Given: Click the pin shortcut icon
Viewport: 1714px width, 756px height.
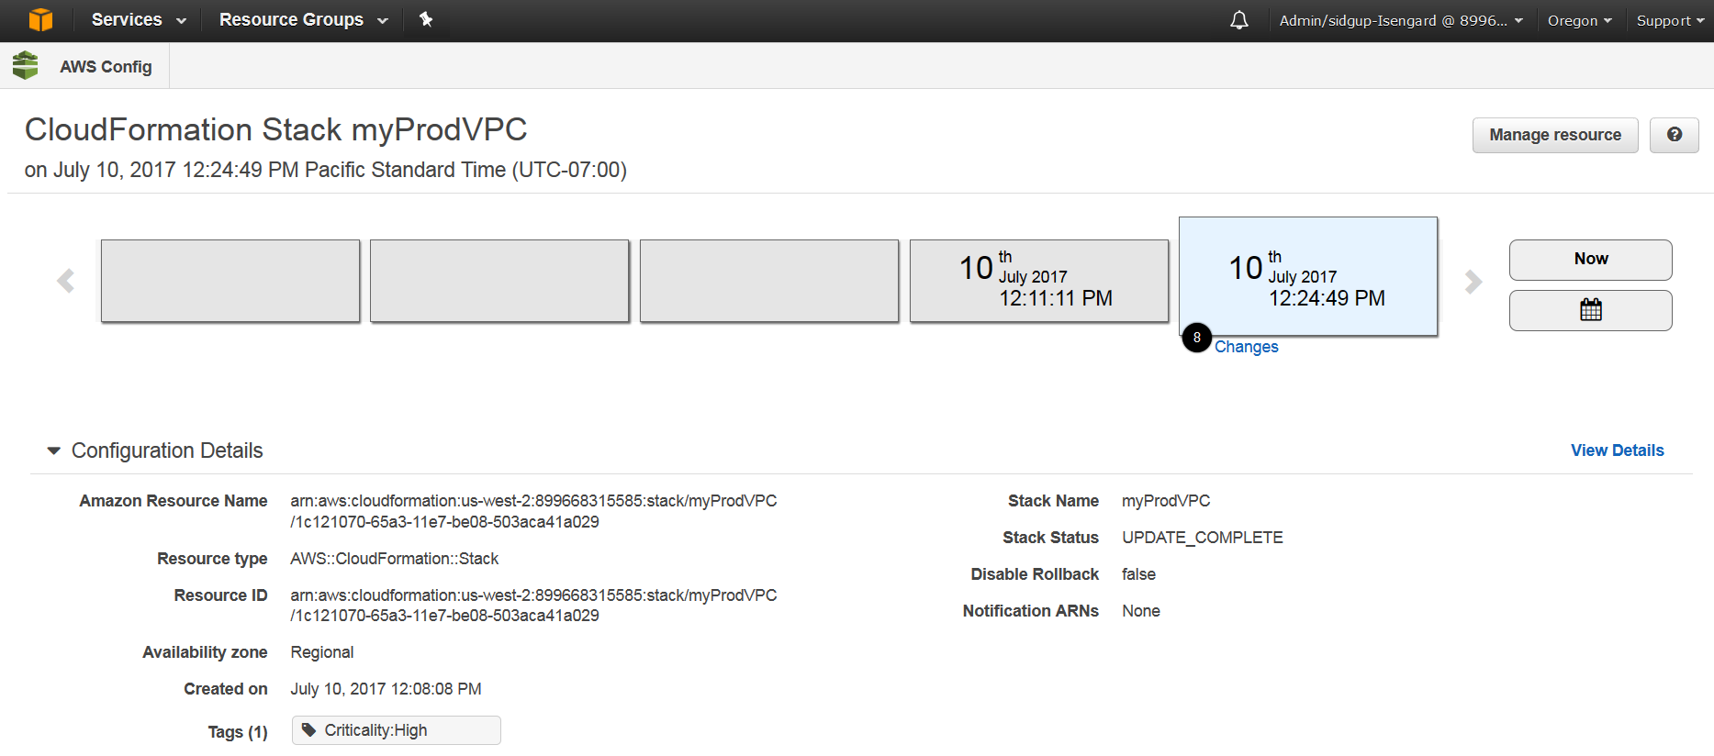Looking at the screenshot, I should tap(426, 19).
